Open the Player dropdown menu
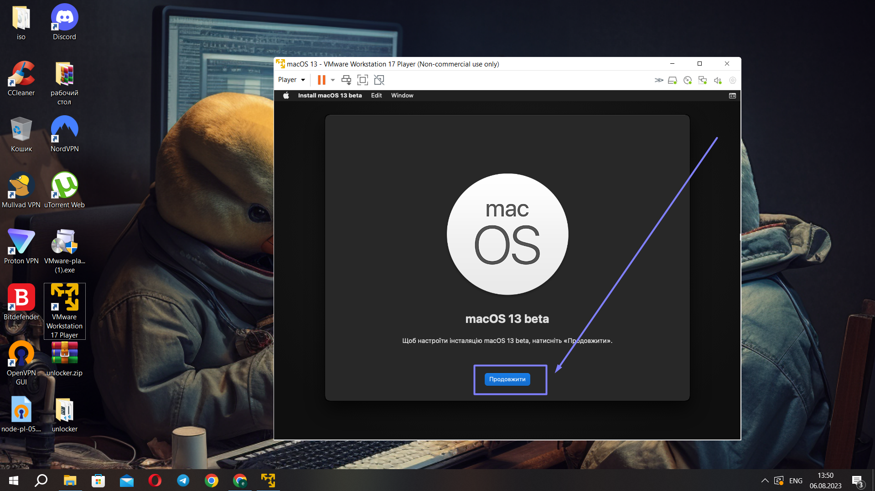875x491 pixels. coord(291,80)
